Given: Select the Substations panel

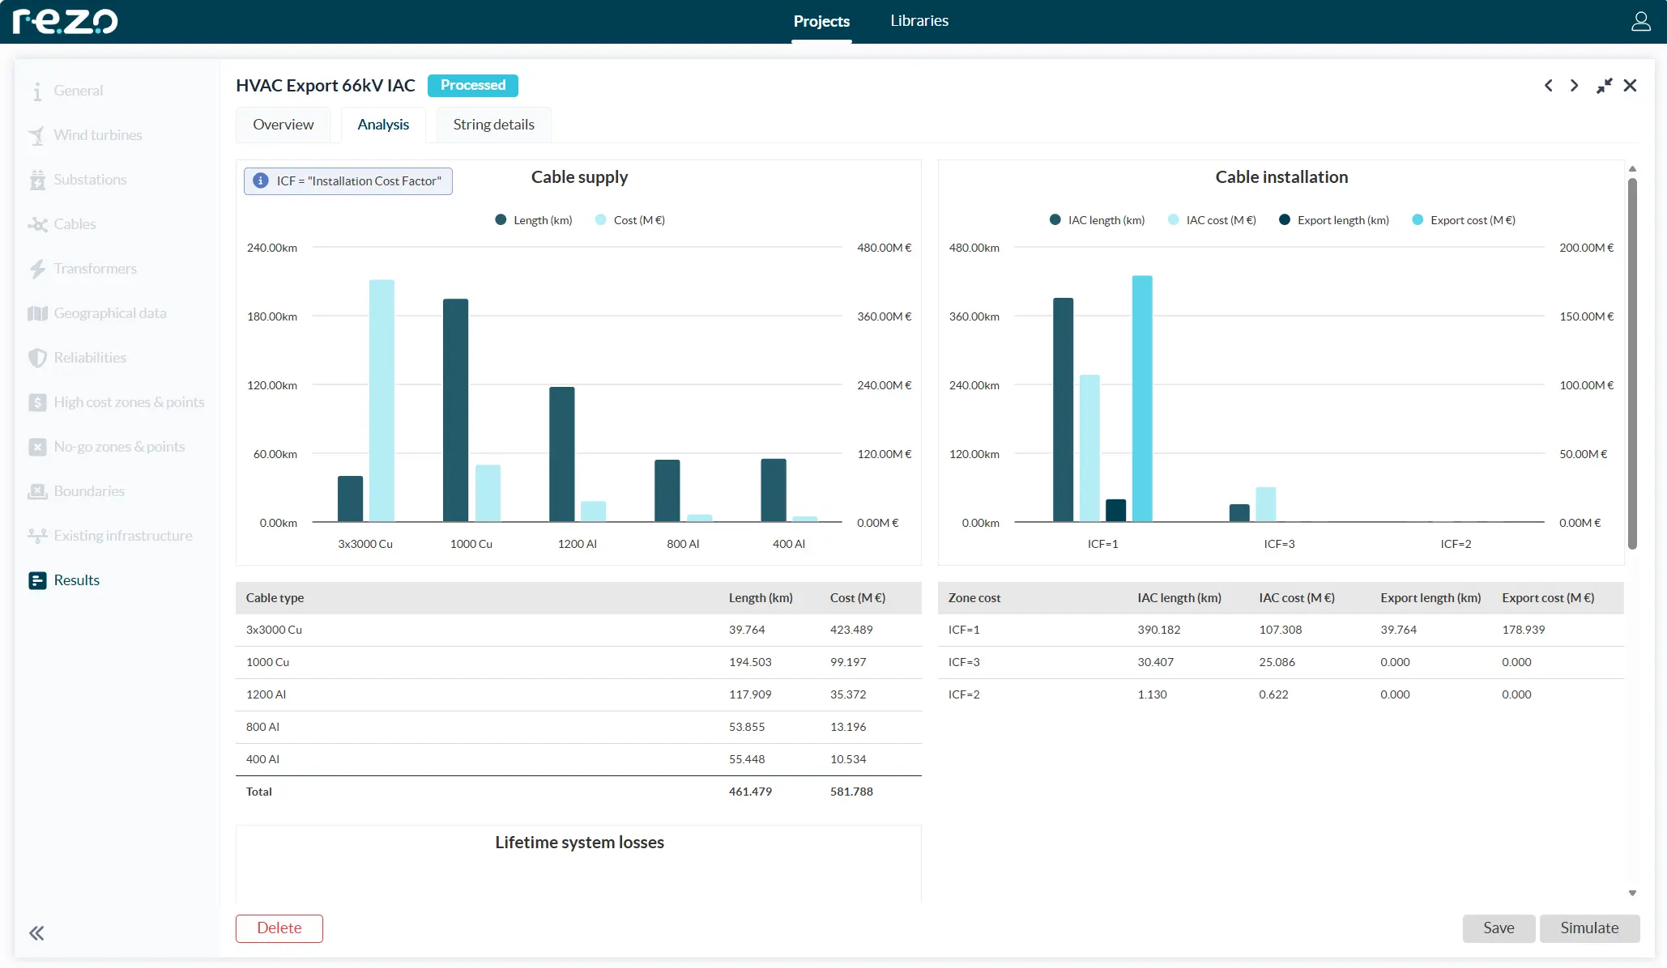Looking at the screenshot, I should tap(90, 179).
